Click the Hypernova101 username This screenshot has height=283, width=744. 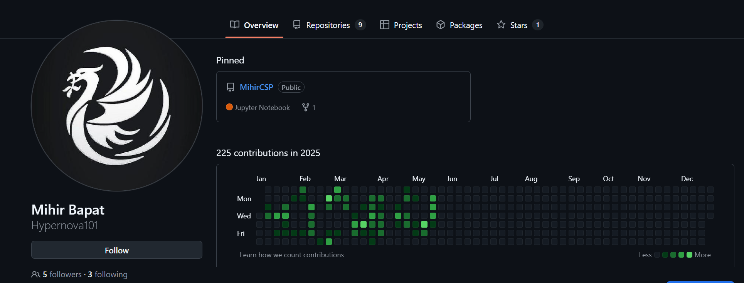[65, 225]
